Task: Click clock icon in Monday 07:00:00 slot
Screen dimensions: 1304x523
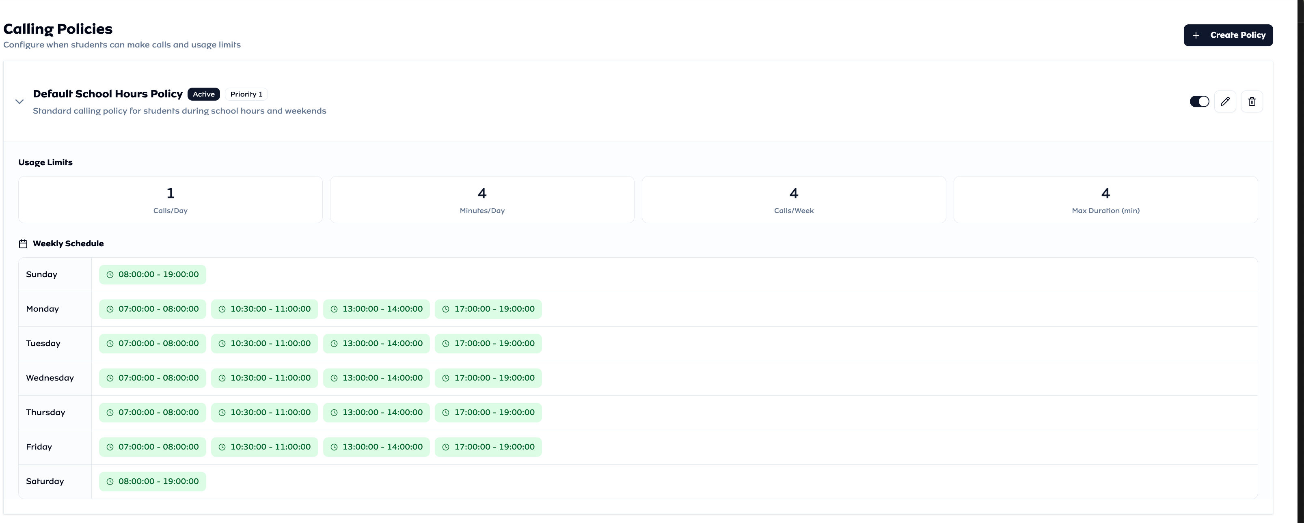Action: tap(110, 309)
